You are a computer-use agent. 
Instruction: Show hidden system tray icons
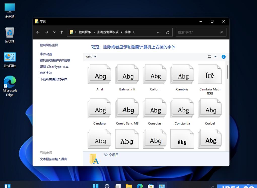[x=213, y=186]
